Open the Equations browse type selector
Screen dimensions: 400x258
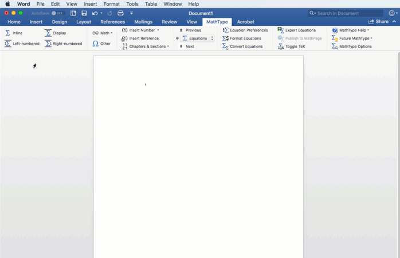pos(198,38)
